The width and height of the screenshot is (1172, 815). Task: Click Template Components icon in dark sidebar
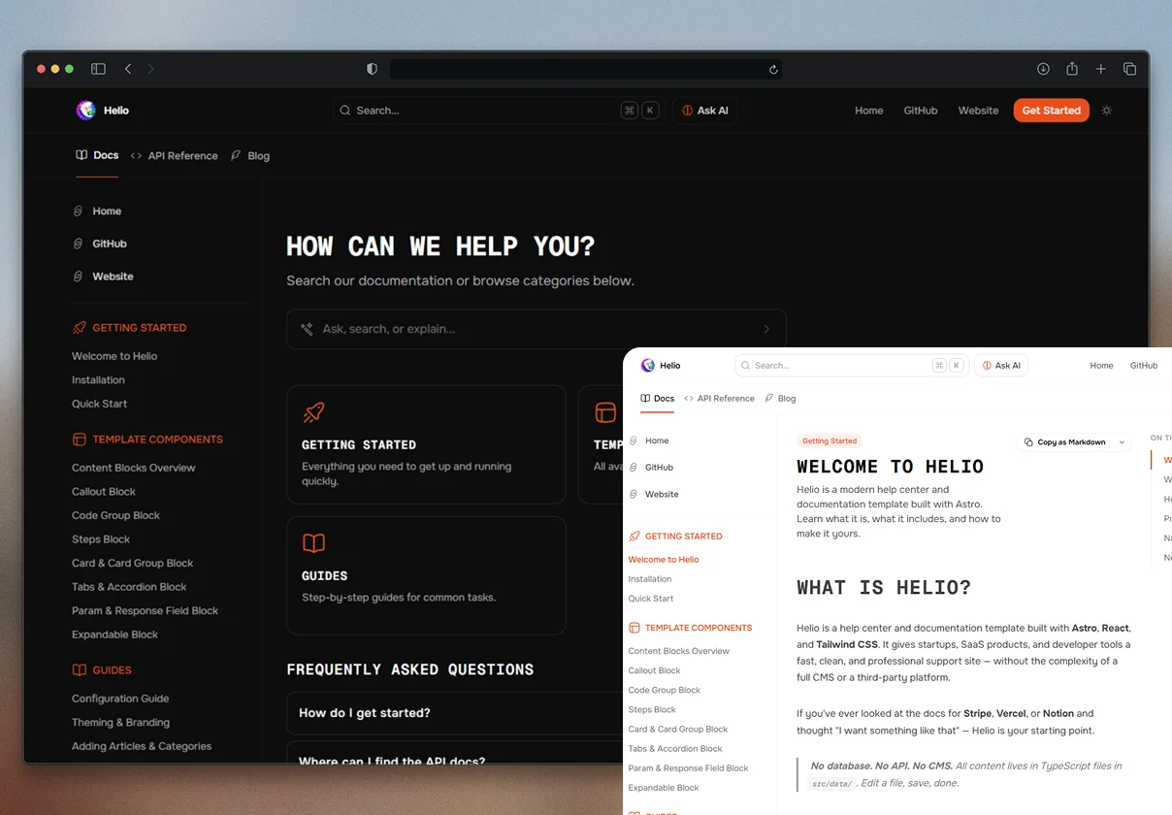pos(80,440)
